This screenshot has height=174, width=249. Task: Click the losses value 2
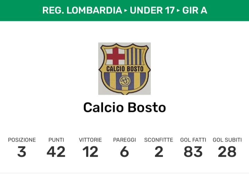(x=158, y=152)
